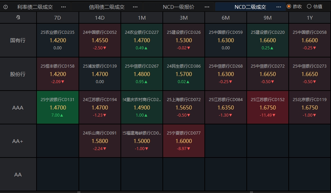The width and height of the screenshot is (331, 193).
Task: Open the 25建设银行CD326 cell
Action: pyautogui.click(x=184, y=40)
